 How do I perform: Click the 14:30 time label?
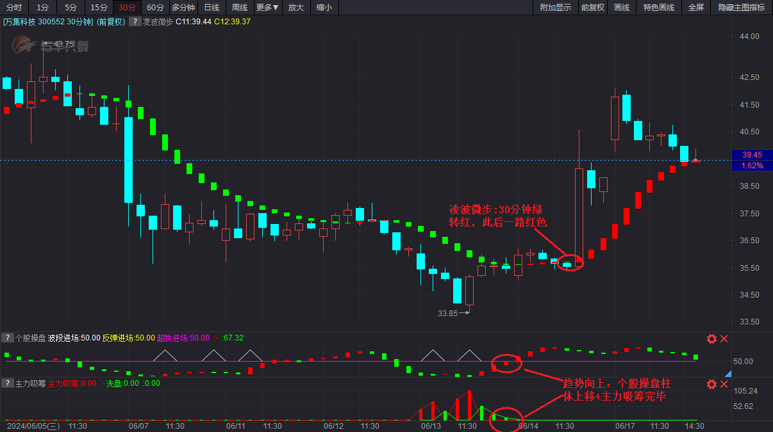coord(695,426)
